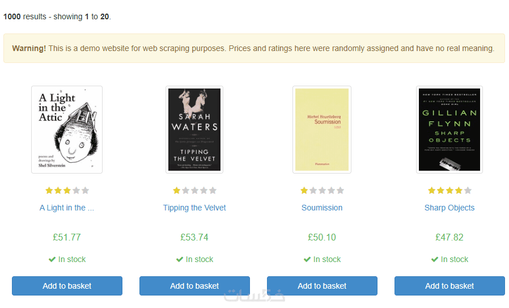
Task: Click the four-star rating for Sharp Objects
Action: [449, 191]
